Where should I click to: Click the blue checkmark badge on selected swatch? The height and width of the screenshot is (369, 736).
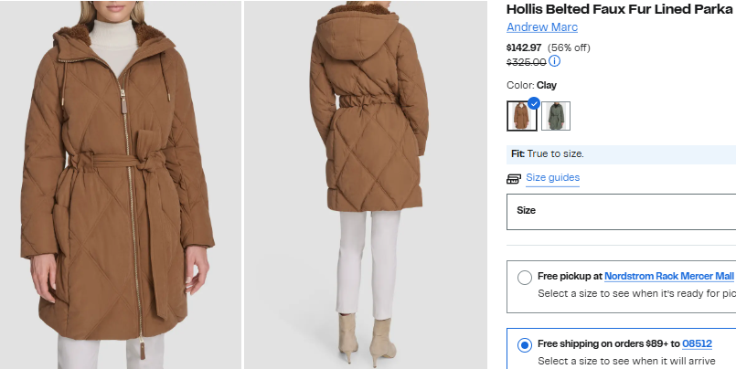(x=534, y=103)
